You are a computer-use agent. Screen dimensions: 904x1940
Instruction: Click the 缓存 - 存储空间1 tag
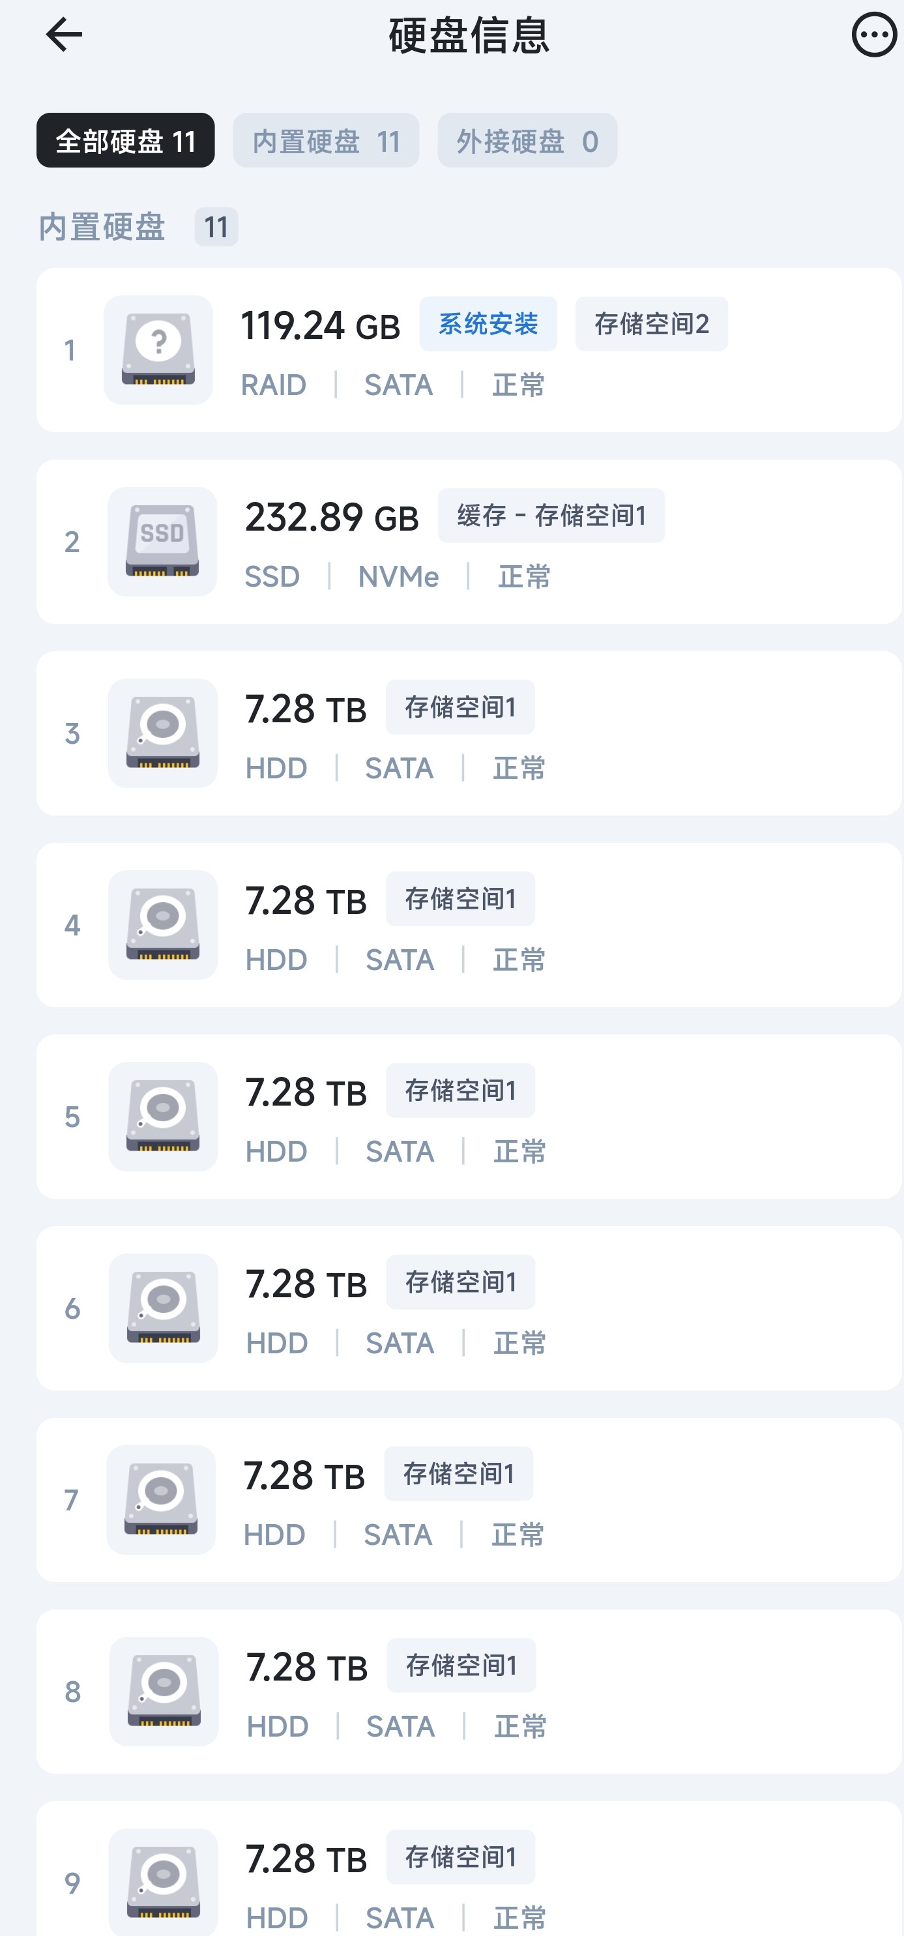coord(551,516)
